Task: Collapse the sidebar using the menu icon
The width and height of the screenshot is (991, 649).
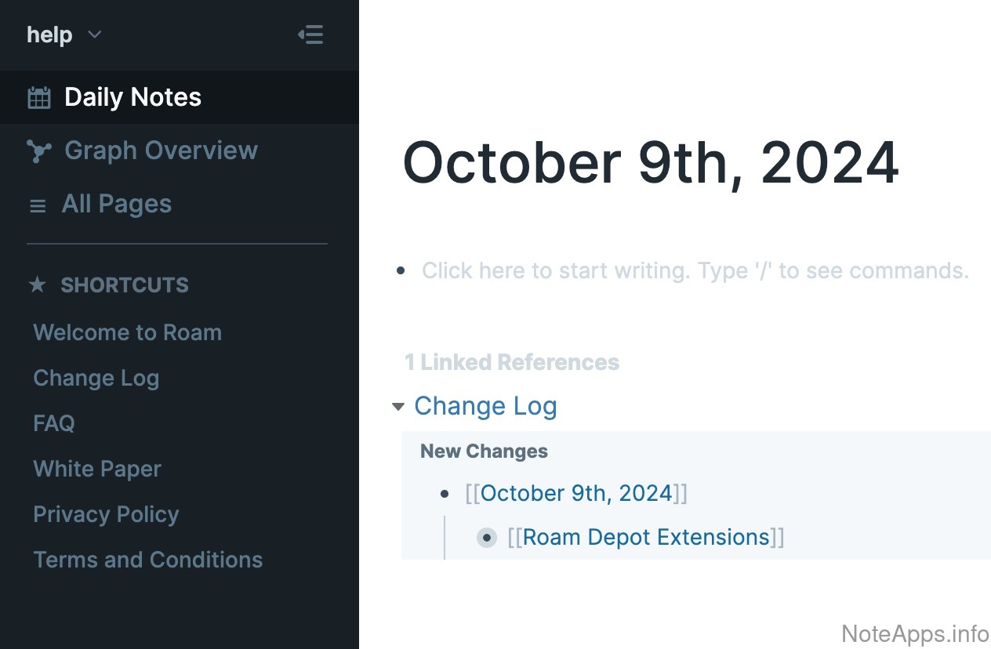Action: pos(310,34)
